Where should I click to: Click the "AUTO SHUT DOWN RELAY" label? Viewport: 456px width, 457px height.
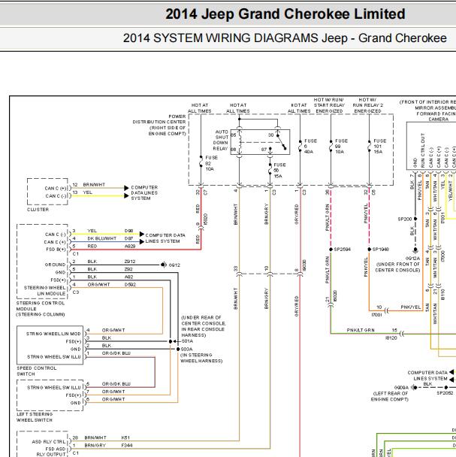pyautogui.click(x=221, y=141)
